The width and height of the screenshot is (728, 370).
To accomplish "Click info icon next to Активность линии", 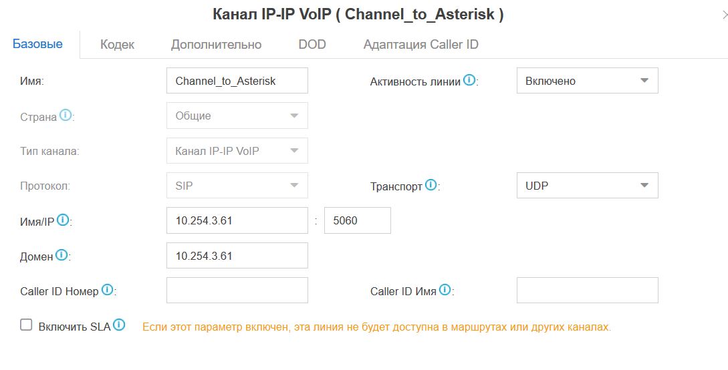I will (469, 80).
